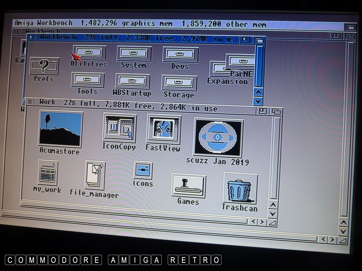Open the WBStartup drawer

pyautogui.click(x=133, y=81)
